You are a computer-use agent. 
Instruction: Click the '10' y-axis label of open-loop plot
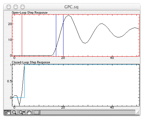(10, 40)
